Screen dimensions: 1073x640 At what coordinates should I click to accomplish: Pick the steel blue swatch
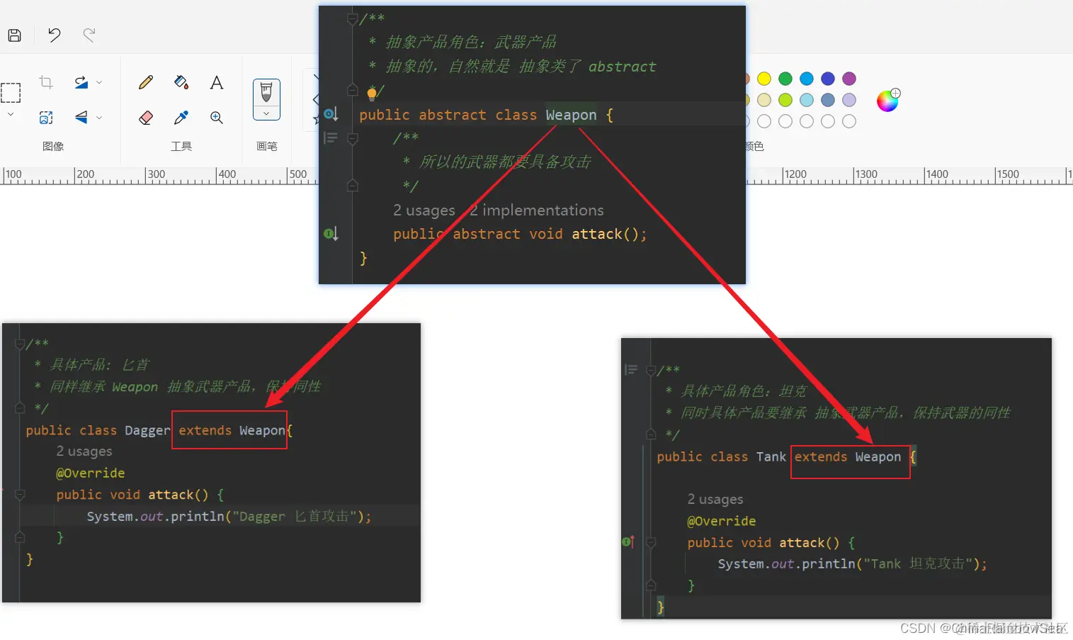pyautogui.click(x=828, y=100)
